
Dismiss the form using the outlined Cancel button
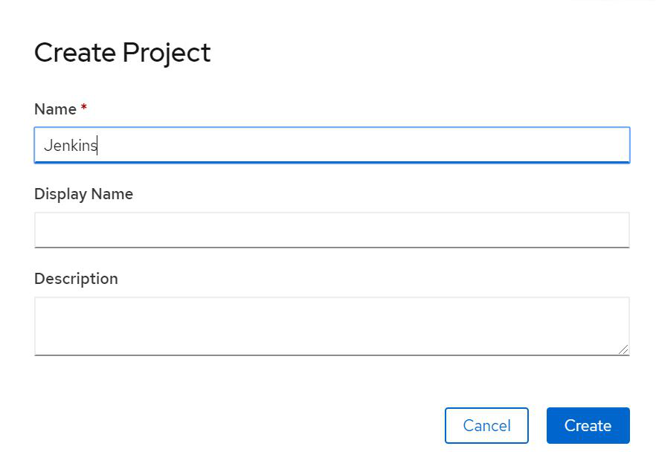pyautogui.click(x=486, y=425)
